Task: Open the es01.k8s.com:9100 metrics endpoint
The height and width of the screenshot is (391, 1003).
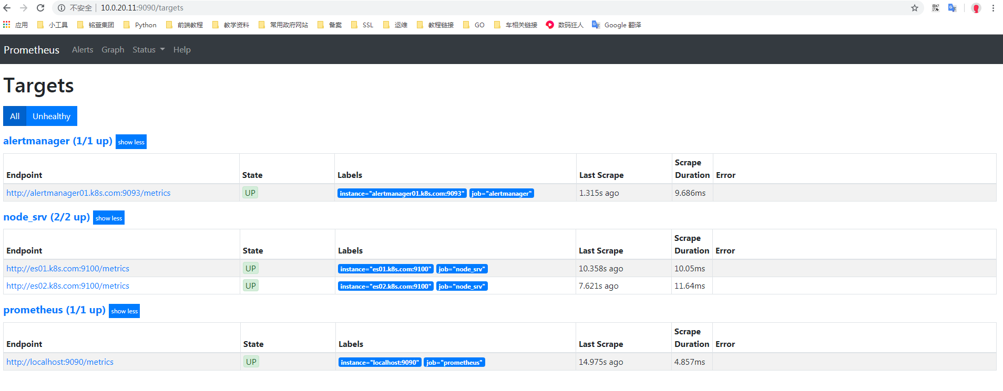Action: [x=68, y=269]
